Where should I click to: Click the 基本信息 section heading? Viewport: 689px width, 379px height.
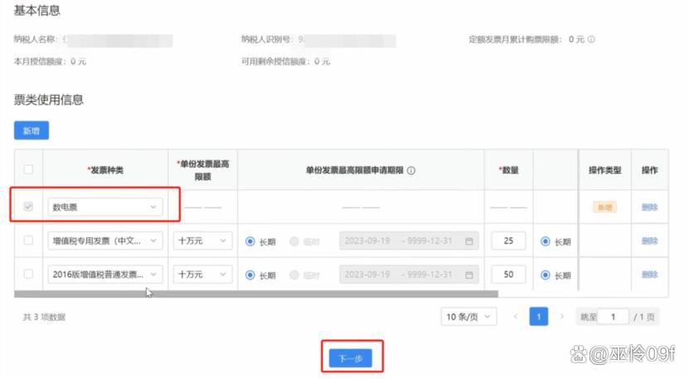coord(36,10)
